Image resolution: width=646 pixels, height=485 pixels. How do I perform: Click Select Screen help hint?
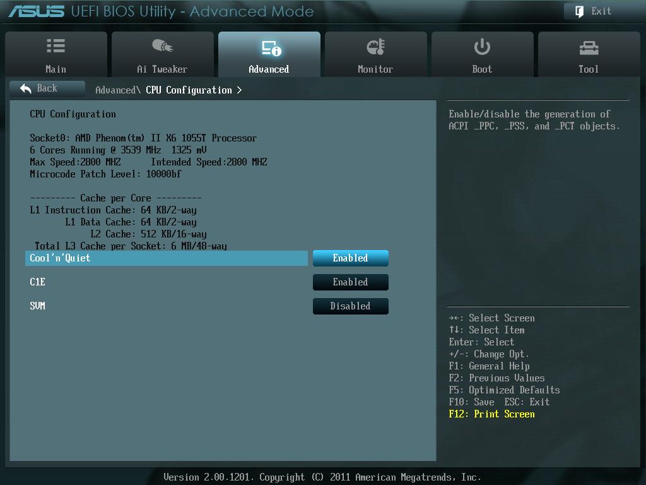tap(491, 318)
